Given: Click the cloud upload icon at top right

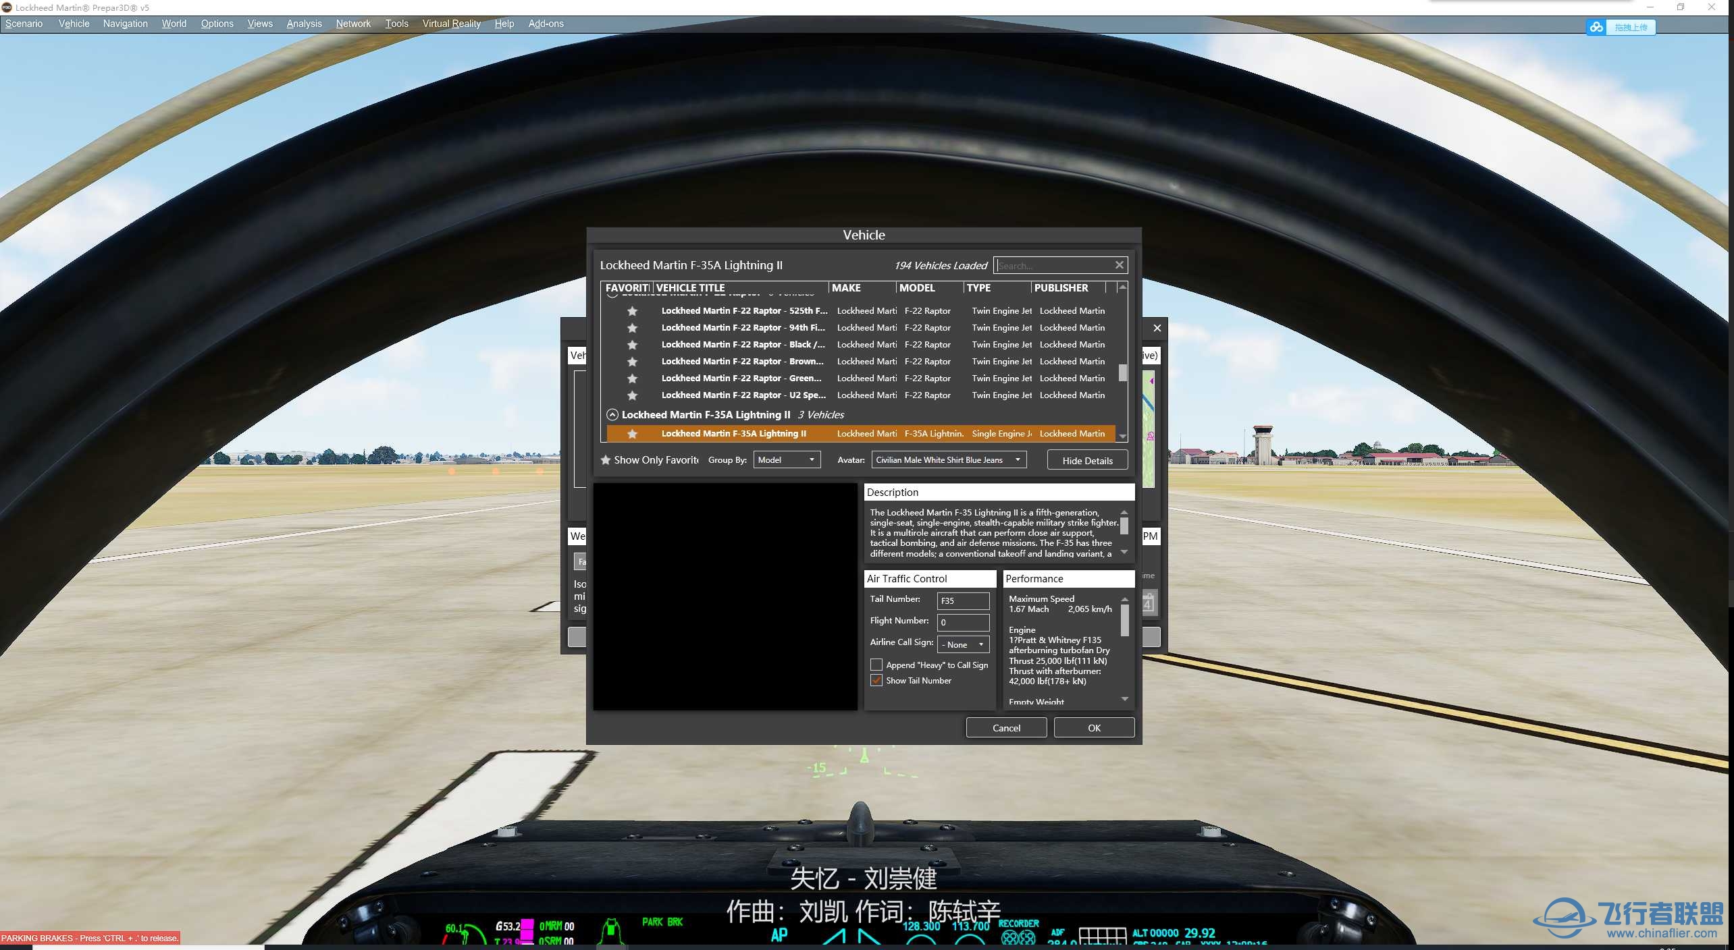Looking at the screenshot, I should [x=1596, y=27].
